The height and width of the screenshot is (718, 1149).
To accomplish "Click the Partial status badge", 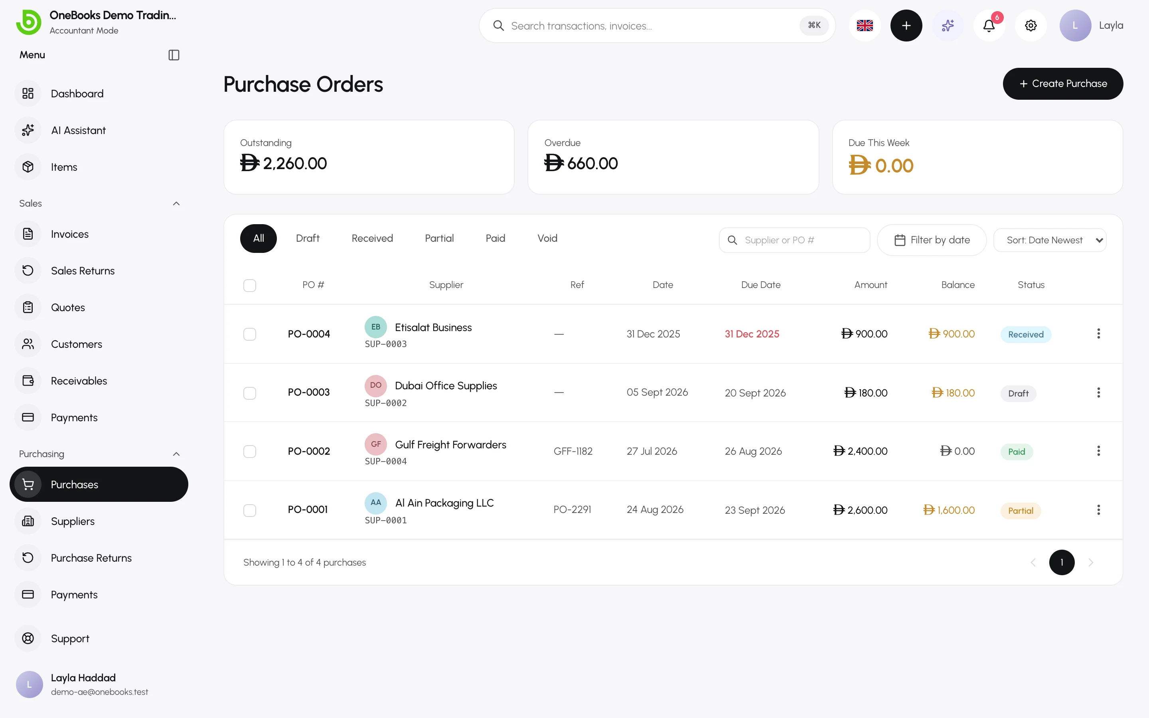I will click(x=1020, y=511).
